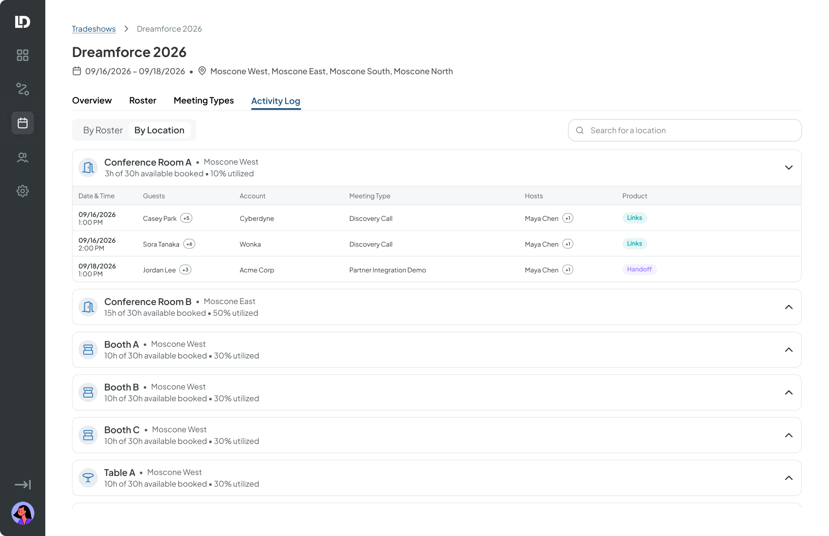The width and height of the screenshot is (829, 536).
Task: Show +1 host in Acme Corp row
Action: coord(568,270)
